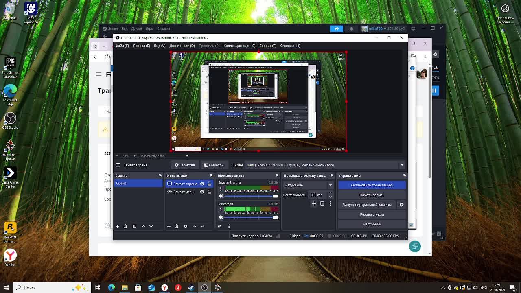Viewport: 521px width, 293px height.
Task: Open Файл (F) menu in OBS
Action: pos(122,46)
